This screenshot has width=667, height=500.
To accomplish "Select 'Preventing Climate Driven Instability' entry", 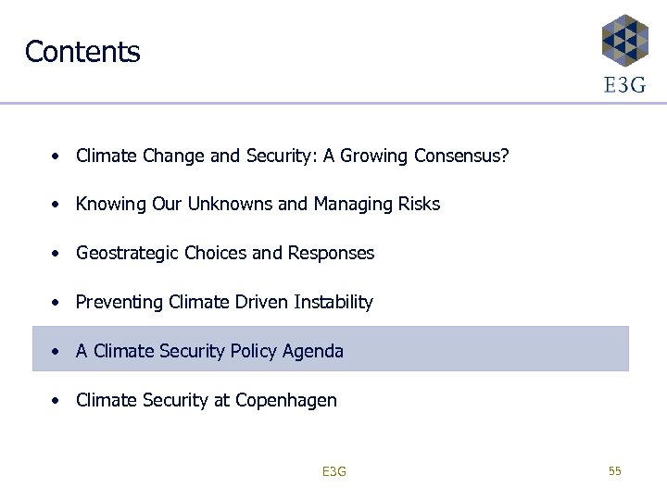I will point(224,302).
